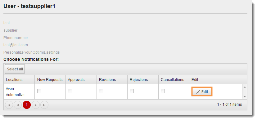Select the Avon Automotive location cell
257x120 pixels.
click(x=19, y=92)
